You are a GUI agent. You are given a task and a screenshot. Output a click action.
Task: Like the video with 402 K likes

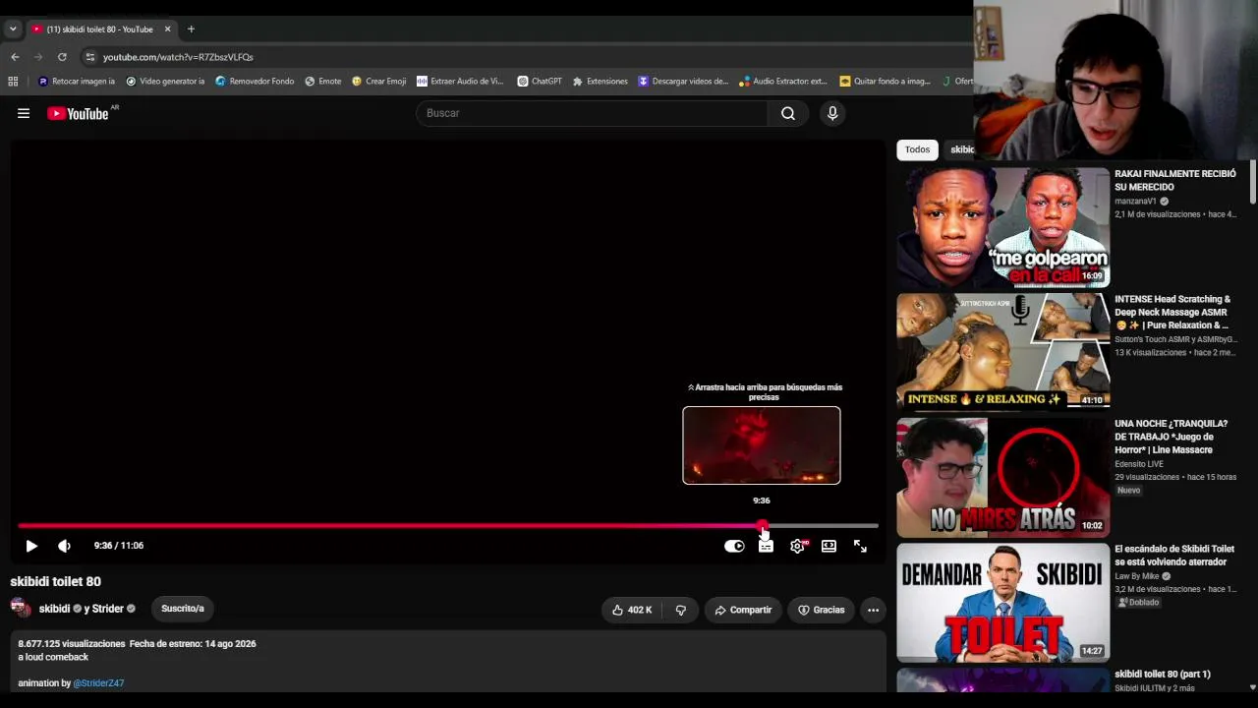(631, 610)
